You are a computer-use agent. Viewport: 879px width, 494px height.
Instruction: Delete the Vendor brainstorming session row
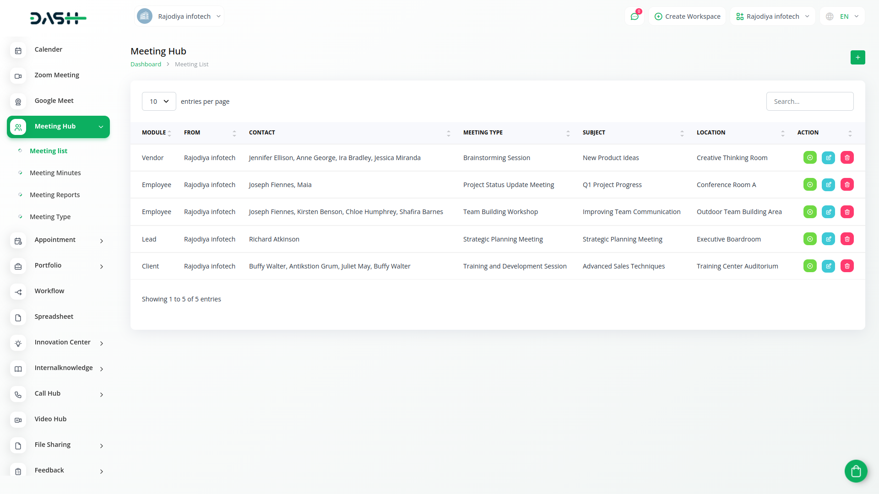click(847, 158)
